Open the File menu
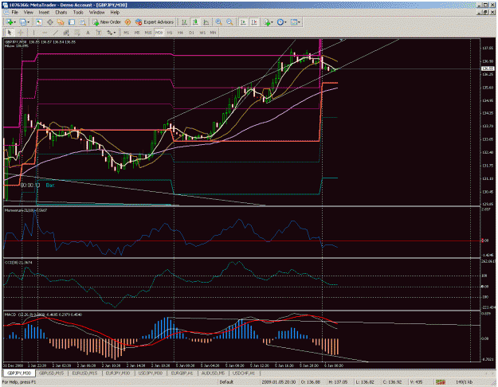The height and width of the screenshot is (387, 498). 14,12
